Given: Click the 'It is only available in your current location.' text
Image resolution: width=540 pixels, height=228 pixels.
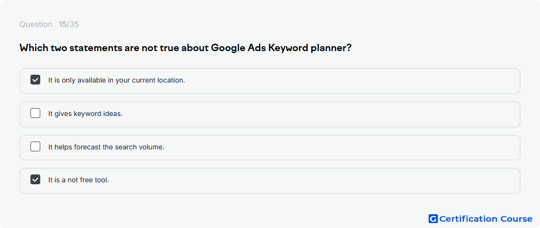Looking at the screenshot, I should [x=117, y=81].
